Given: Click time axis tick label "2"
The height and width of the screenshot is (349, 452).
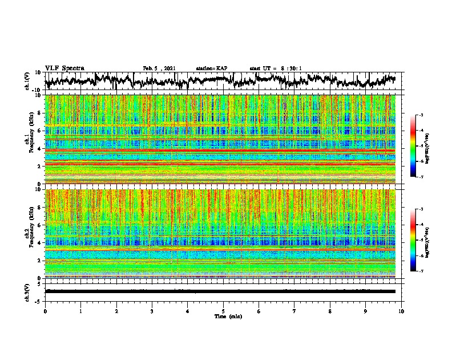Looking at the screenshot, I should (x=116, y=311).
